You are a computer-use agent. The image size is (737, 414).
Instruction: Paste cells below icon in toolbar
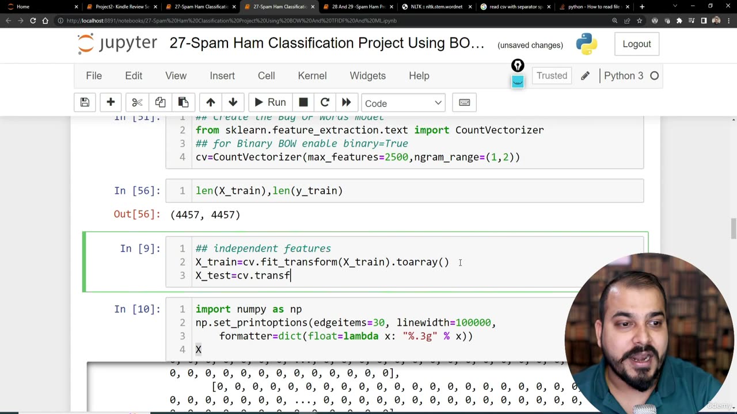(183, 102)
